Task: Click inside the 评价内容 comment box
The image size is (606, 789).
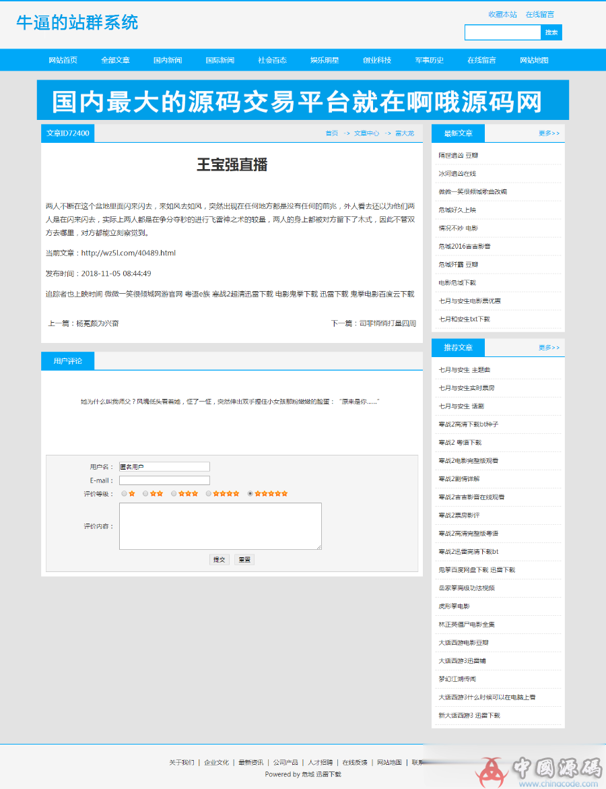Action: pos(220,526)
